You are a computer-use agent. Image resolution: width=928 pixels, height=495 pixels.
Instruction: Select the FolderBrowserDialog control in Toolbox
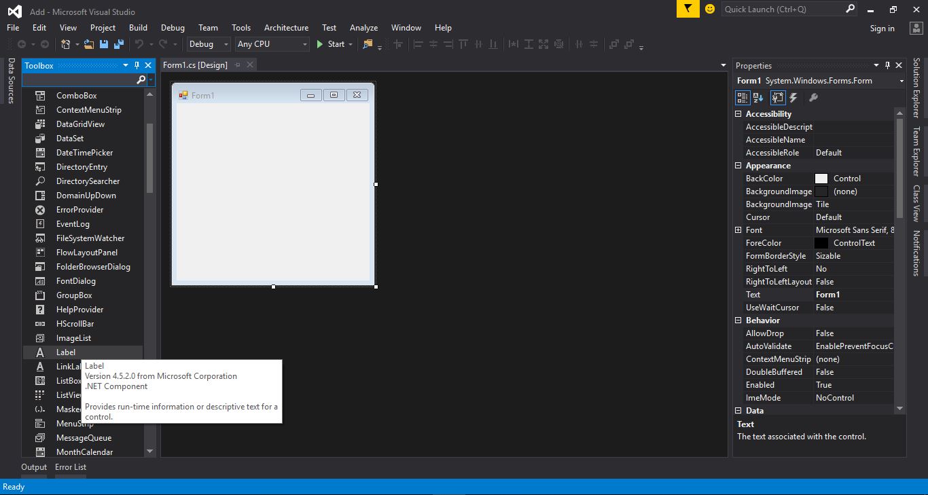(93, 267)
